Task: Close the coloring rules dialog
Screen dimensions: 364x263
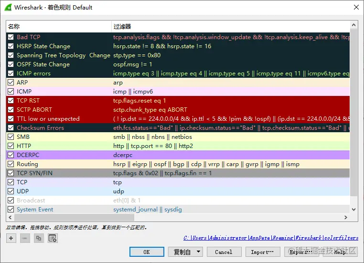Action: (x=356, y=8)
